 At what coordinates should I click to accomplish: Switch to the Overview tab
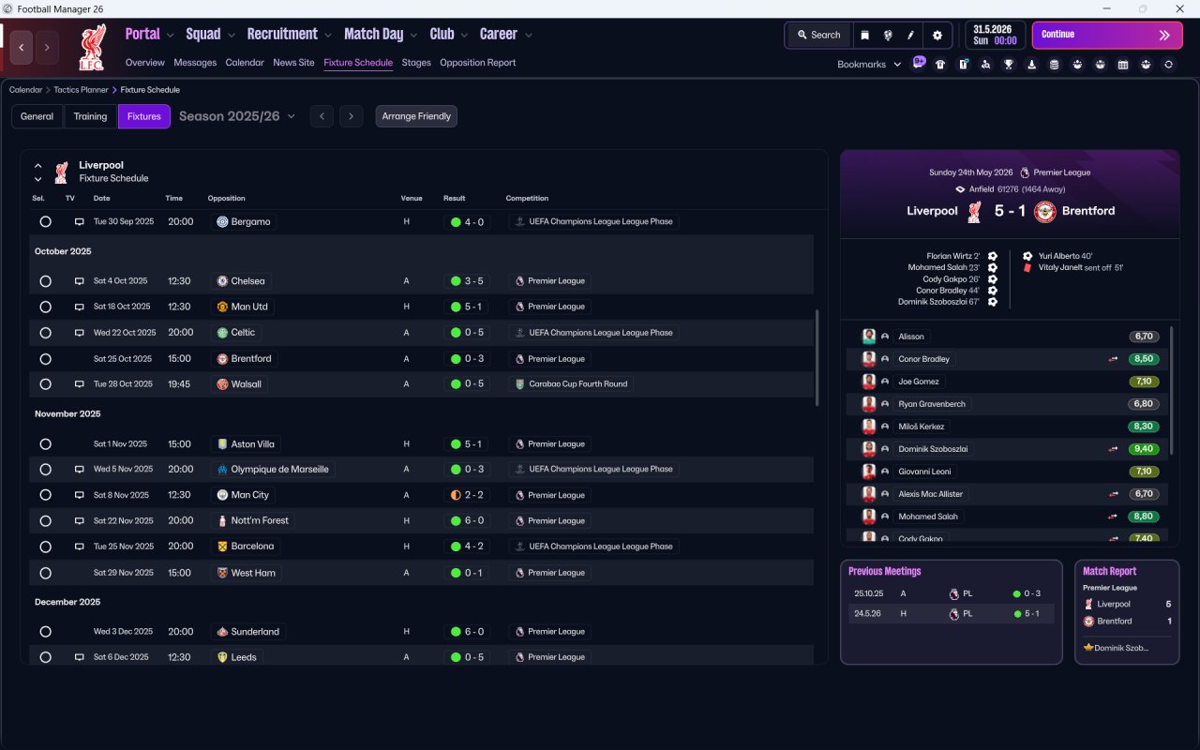(x=145, y=63)
